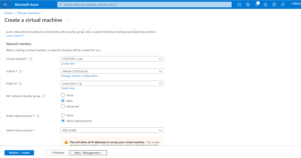Screen dimensions: 301x158
Task: Set Public inbound ports to None
Action: point(63,115)
